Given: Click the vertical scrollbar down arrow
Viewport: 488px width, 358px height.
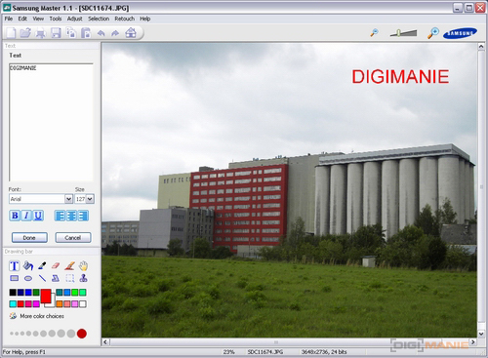Looking at the screenshot, I should [x=481, y=334].
